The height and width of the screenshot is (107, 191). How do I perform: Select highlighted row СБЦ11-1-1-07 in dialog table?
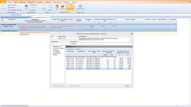98,69
